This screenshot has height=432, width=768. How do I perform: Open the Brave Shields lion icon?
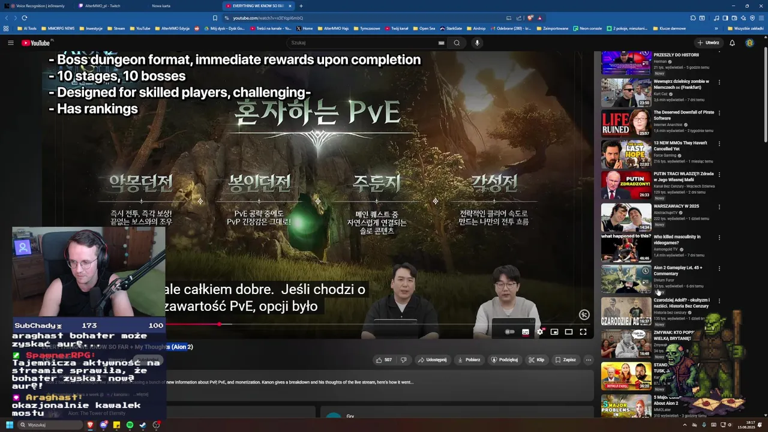pos(530,18)
